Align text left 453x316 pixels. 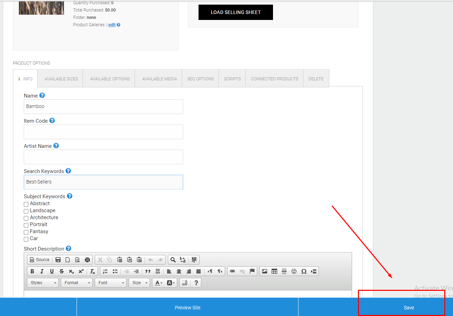tap(169, 271)
